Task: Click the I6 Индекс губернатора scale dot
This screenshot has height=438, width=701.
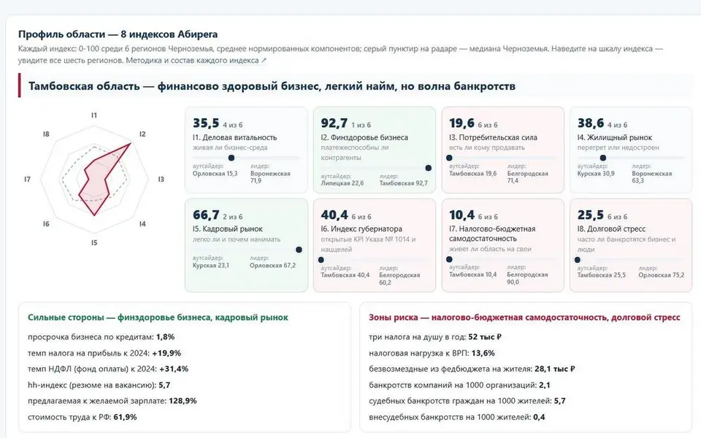Action: click(x=321, y=260)
